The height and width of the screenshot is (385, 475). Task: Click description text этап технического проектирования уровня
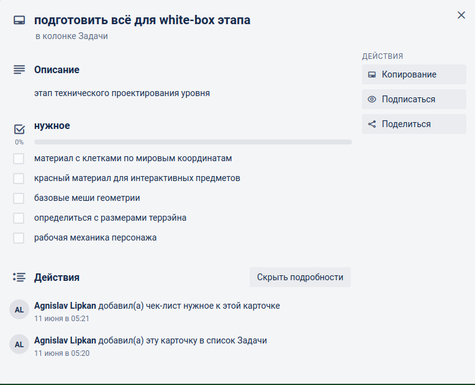pyautogui.click(x=122, y=93)
